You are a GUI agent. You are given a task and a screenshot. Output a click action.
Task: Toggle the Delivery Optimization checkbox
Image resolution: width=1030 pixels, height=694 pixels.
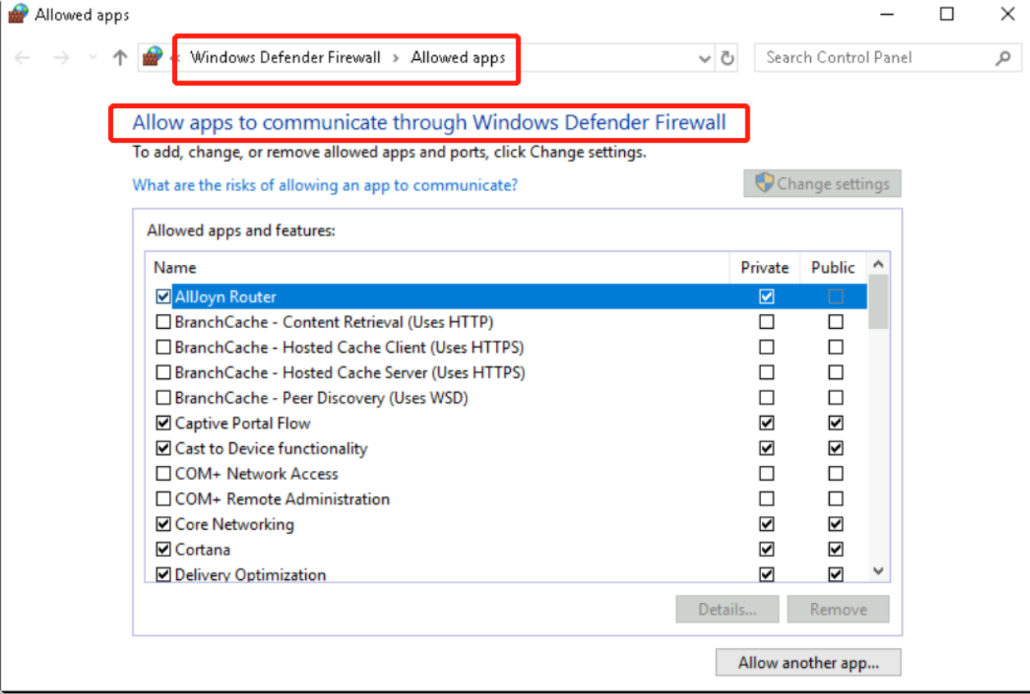point(163,575)
